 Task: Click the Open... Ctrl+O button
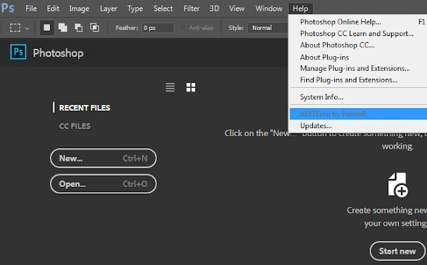[103, 184]
